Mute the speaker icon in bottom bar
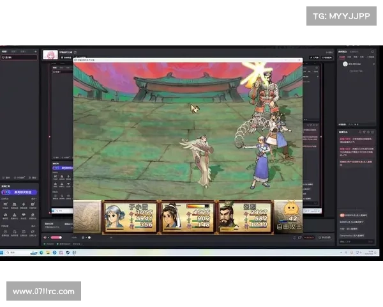The height and width of the screenshot is (307, 383). click(x=45, y=237)
